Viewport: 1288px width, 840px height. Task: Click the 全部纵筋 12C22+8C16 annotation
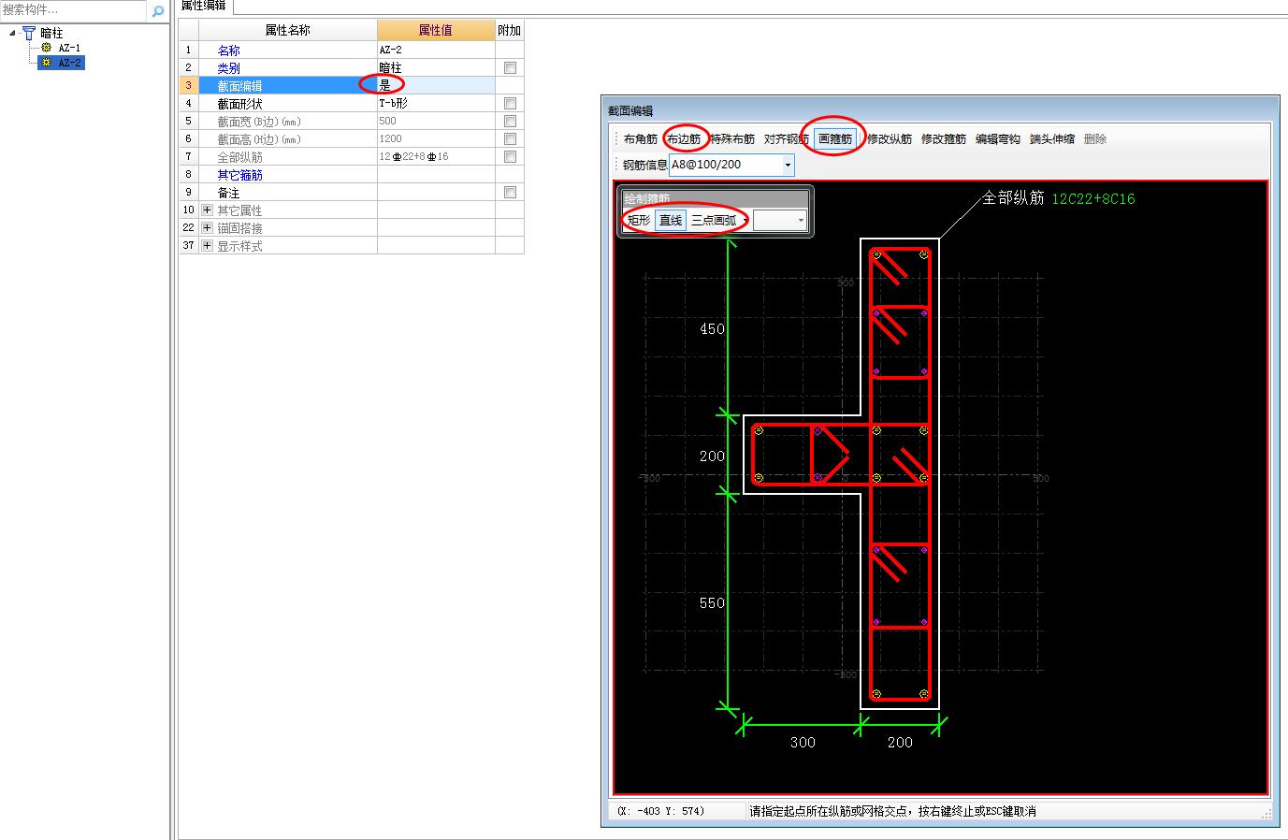click(1059, 198)
